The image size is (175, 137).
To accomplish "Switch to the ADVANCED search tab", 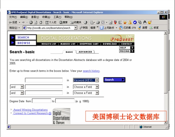I will click(85, 52).
